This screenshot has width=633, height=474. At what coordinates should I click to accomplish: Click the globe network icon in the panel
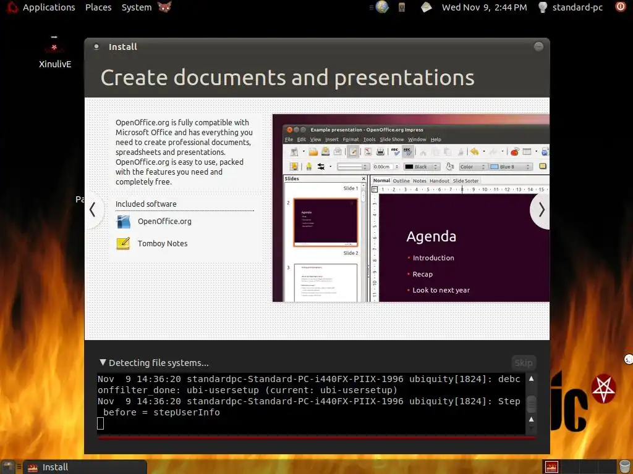click(x=381, y=7)
